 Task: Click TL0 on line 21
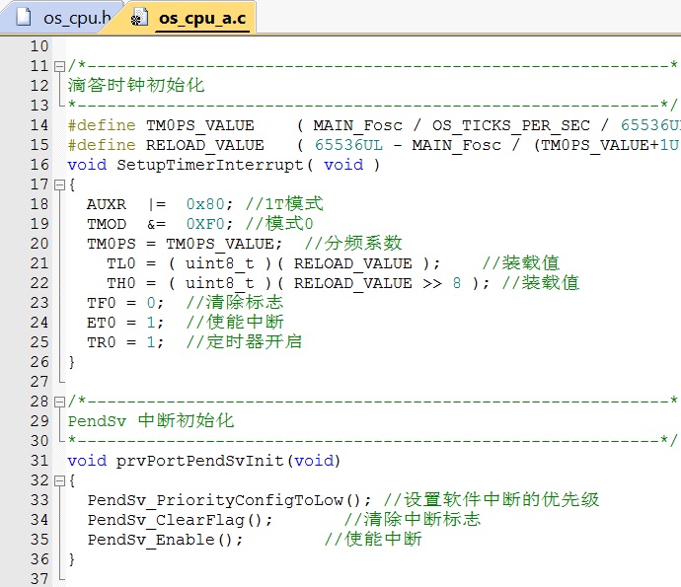(121, 263)
